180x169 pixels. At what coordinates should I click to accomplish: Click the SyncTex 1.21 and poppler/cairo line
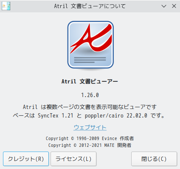(x=89, y=116)
